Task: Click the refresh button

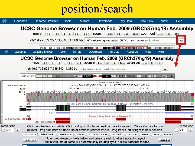Action: pyautogui.click(x=167, y=134)
